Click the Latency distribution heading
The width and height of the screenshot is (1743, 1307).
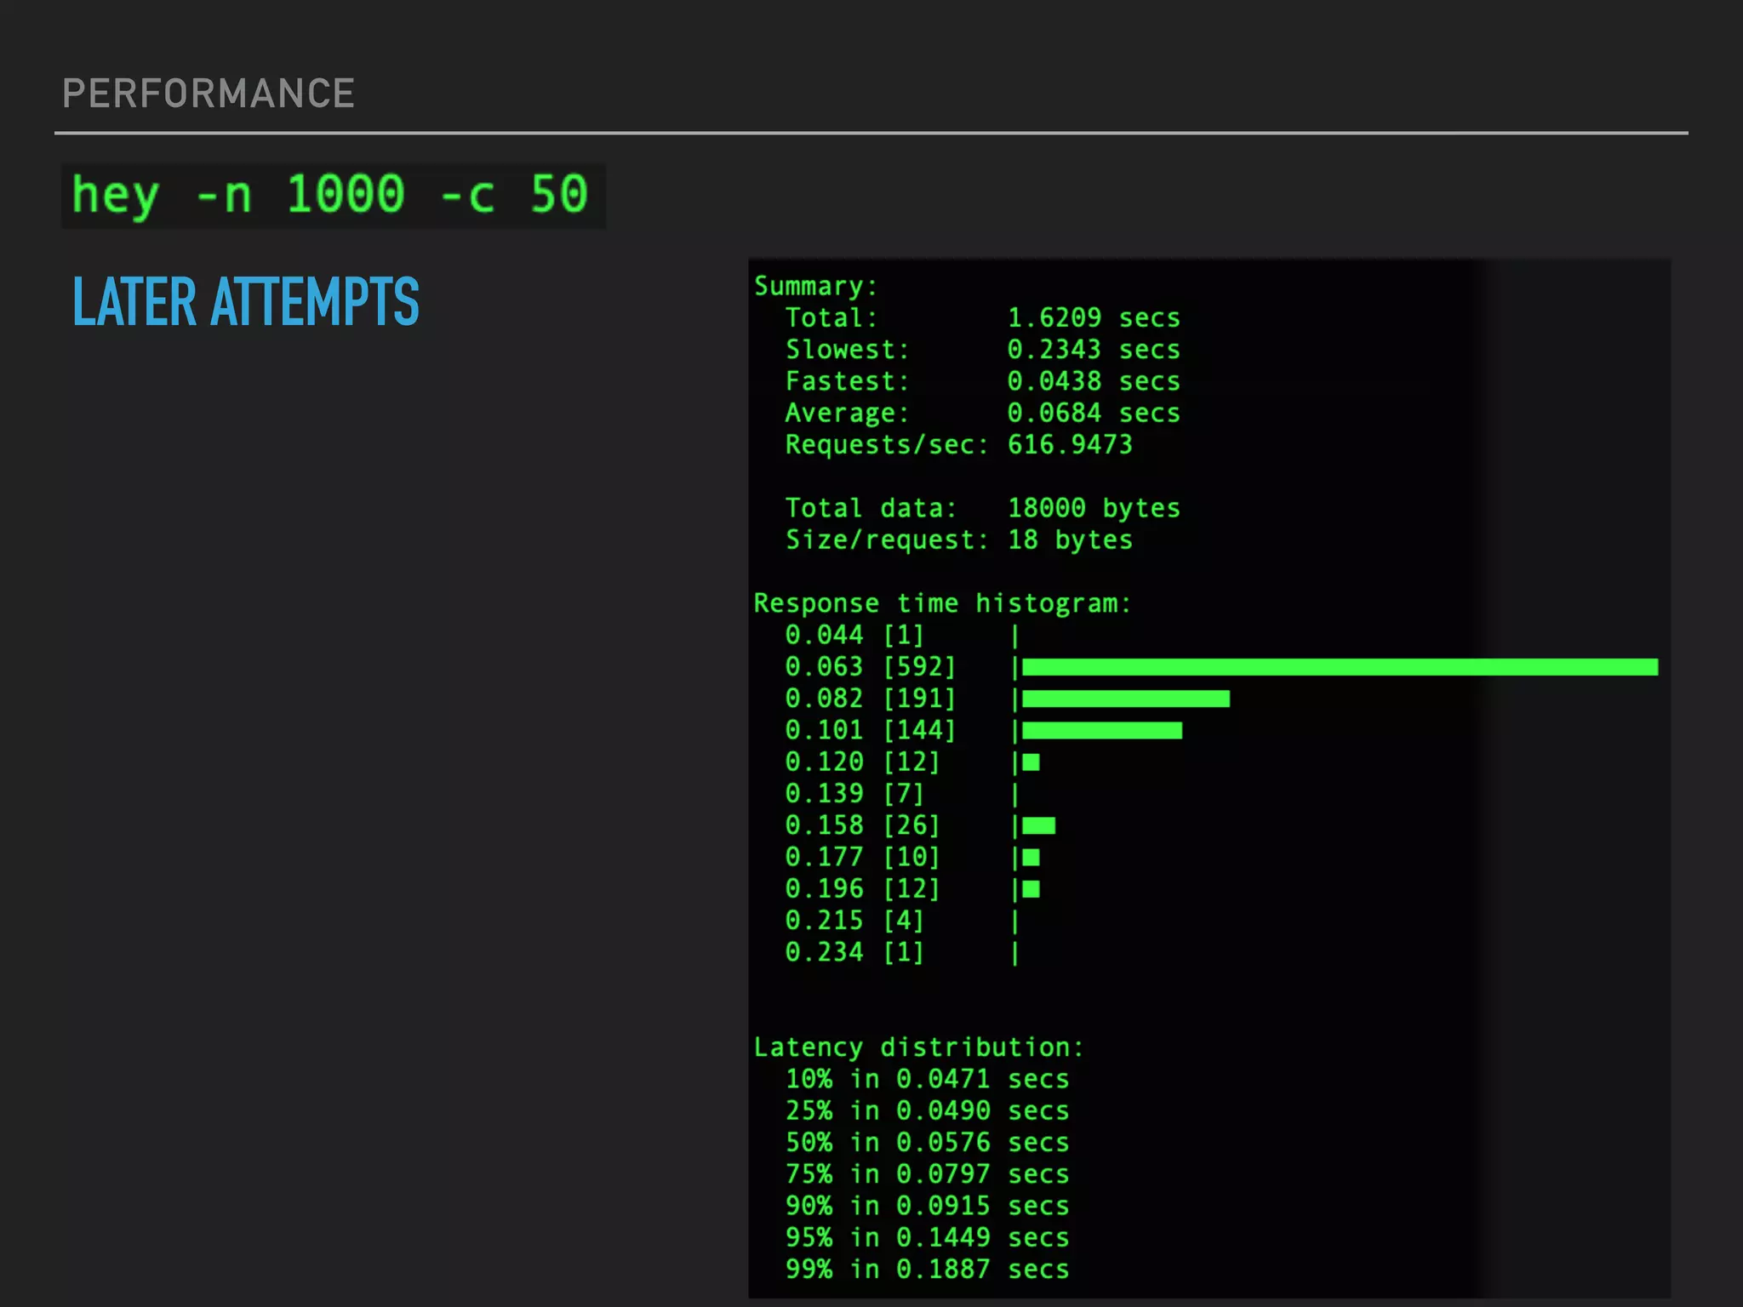coord(918,1047)
